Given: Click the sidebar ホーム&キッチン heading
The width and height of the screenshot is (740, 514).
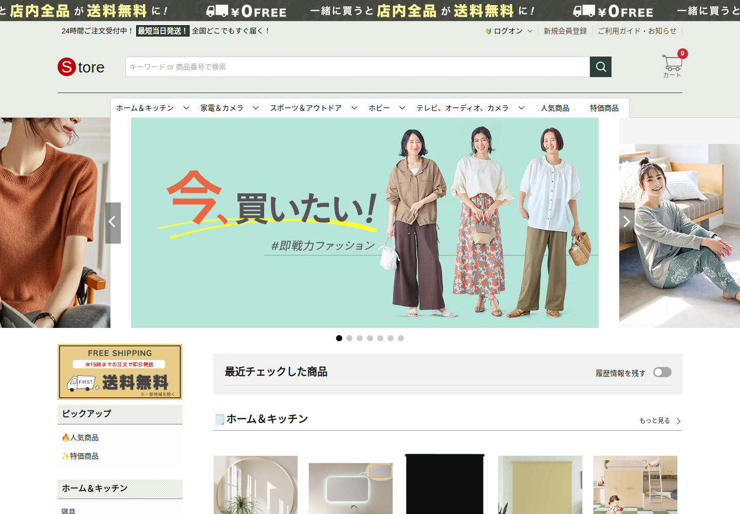Looking at the screenshot, I should (x=95, y=488).
